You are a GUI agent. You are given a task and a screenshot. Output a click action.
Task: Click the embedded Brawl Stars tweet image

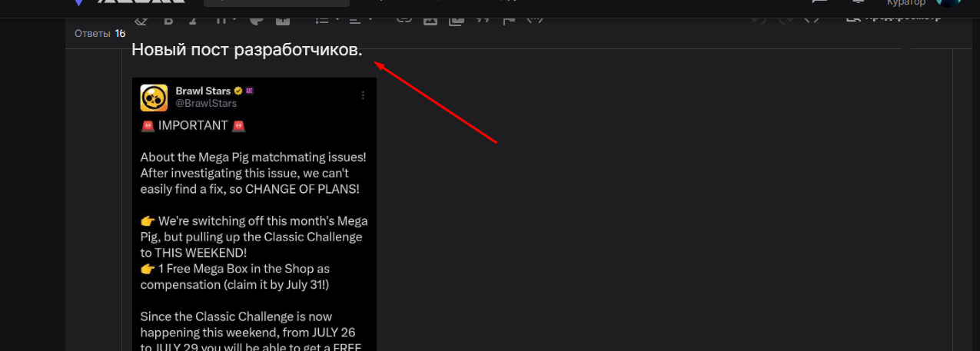pos(254,214)
